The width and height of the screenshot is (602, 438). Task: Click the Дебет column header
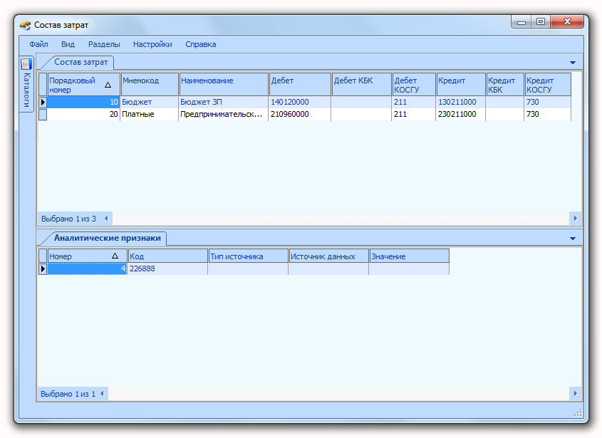point(300,85)
